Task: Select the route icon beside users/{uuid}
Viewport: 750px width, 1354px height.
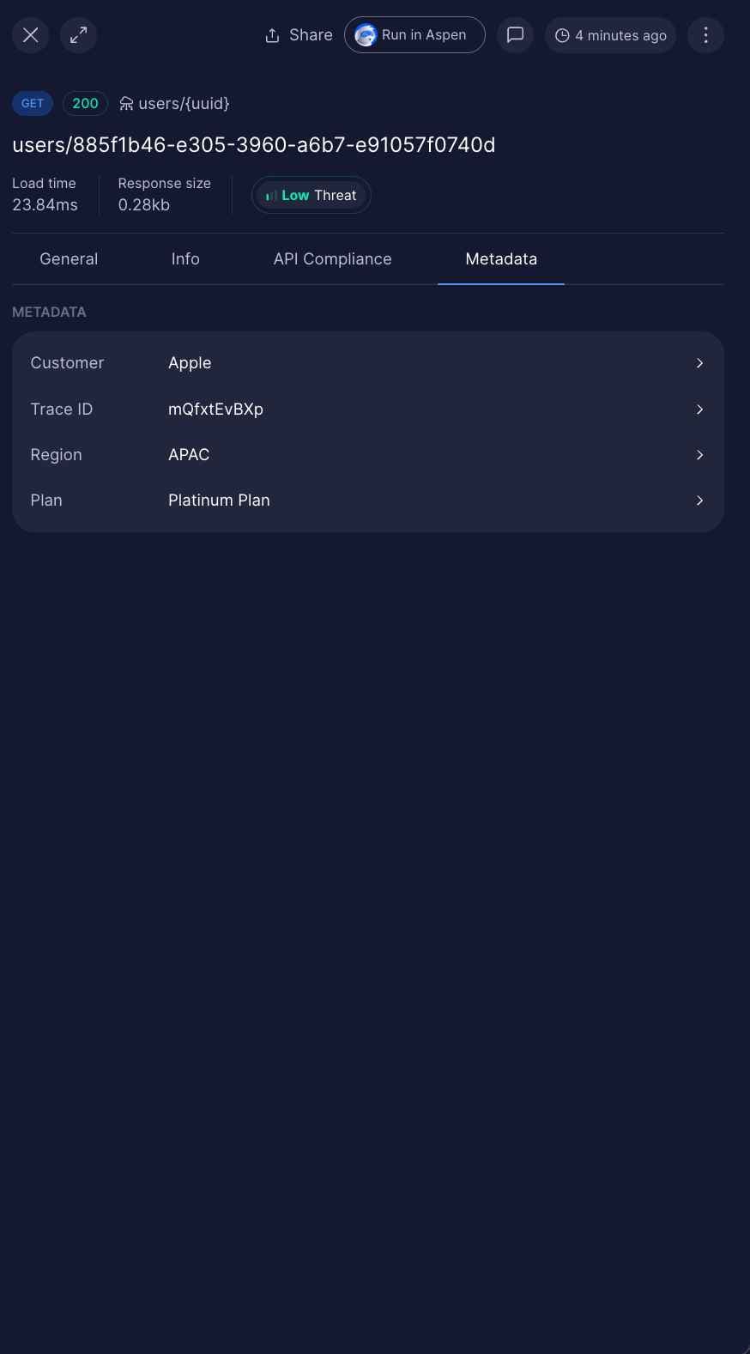Action: point(126,103)
